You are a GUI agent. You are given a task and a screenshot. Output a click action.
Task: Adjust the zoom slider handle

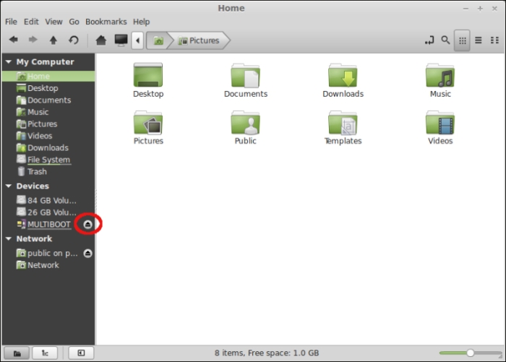point(470,353)
